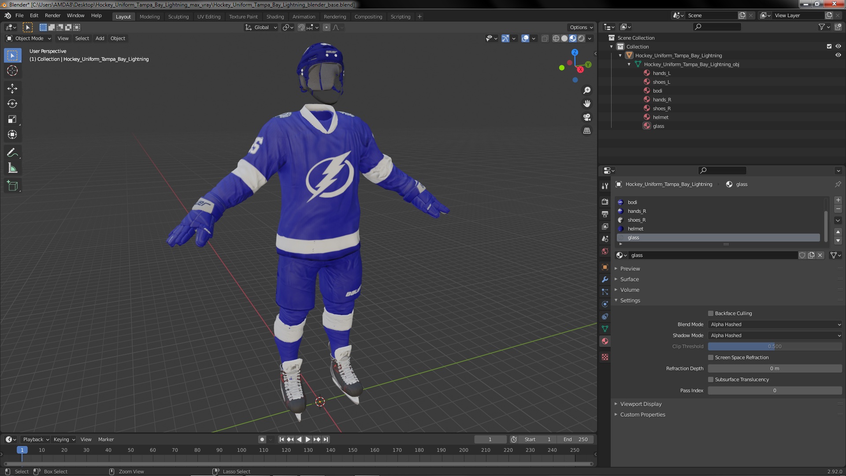Screen dimensions: 846x476
Task: Remove material slot with minus button
Action: pos(838,209)
